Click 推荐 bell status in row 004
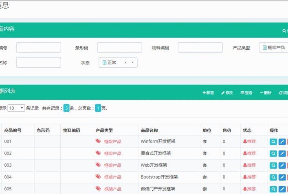 [x=249, y=177]
